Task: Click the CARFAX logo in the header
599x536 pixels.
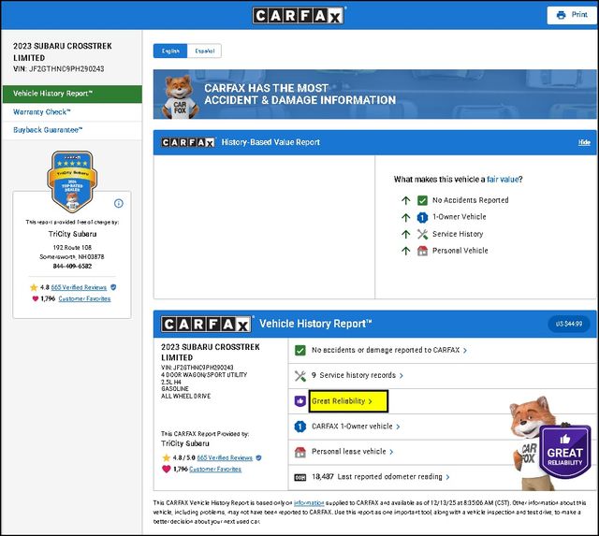Action: coord(299,15)
